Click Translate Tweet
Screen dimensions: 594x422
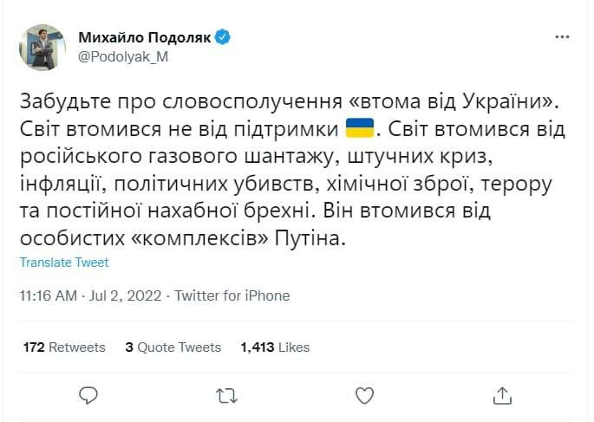[64, 263]
